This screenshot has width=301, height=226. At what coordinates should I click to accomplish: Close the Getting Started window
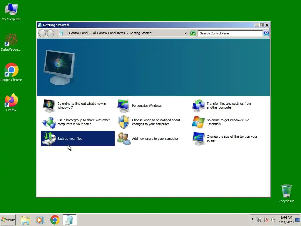click(x=267, y=25)
